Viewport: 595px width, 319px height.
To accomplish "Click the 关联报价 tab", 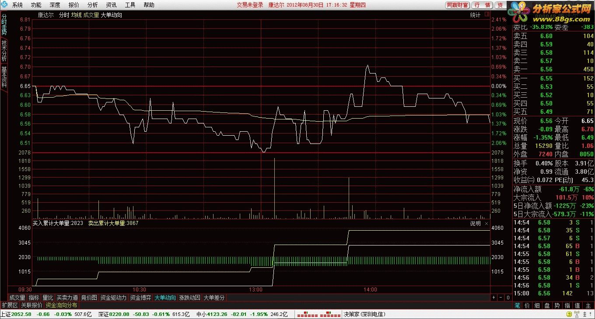I will pos(31,305).
